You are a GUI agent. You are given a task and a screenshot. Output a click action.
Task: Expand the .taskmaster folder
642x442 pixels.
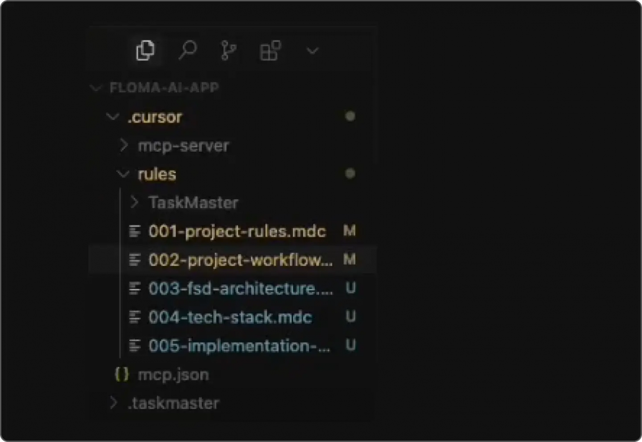click(173, 403)
